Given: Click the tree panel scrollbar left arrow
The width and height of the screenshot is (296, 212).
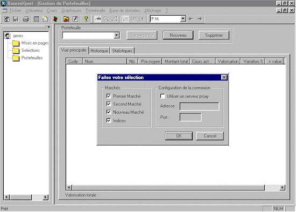Looking at the screenshot, I should pyautogui.click(x=6, y=197).
